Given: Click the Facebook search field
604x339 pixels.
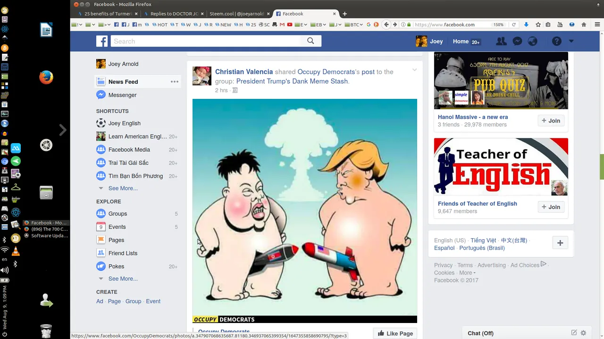Looking at the screenshot, I should [x=205, y=41].
